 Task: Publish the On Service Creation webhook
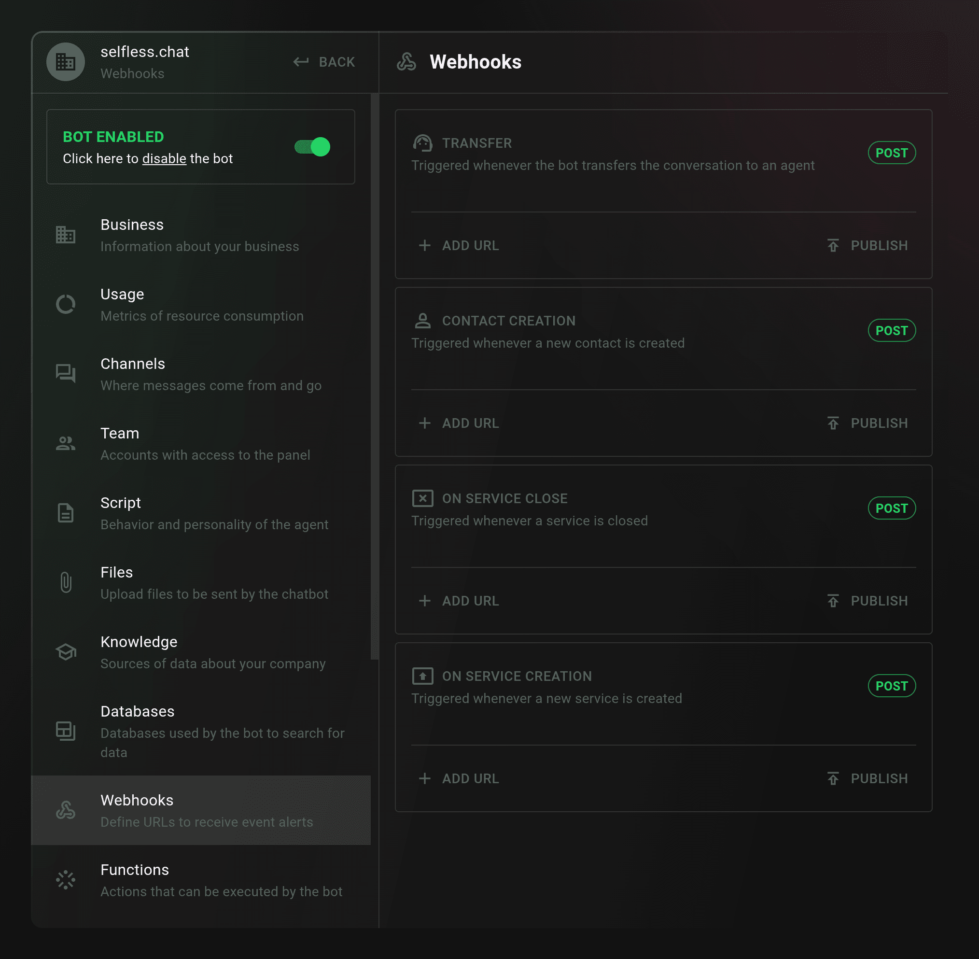tap(867, 779)
